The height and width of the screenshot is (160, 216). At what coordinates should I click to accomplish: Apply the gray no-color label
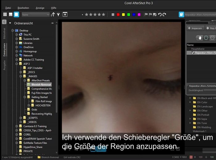click(113, 15)
